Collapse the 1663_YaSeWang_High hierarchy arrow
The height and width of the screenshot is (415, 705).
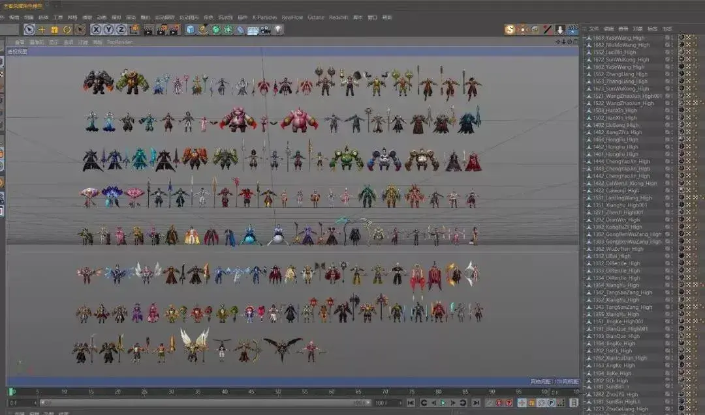tap(584, 37)
